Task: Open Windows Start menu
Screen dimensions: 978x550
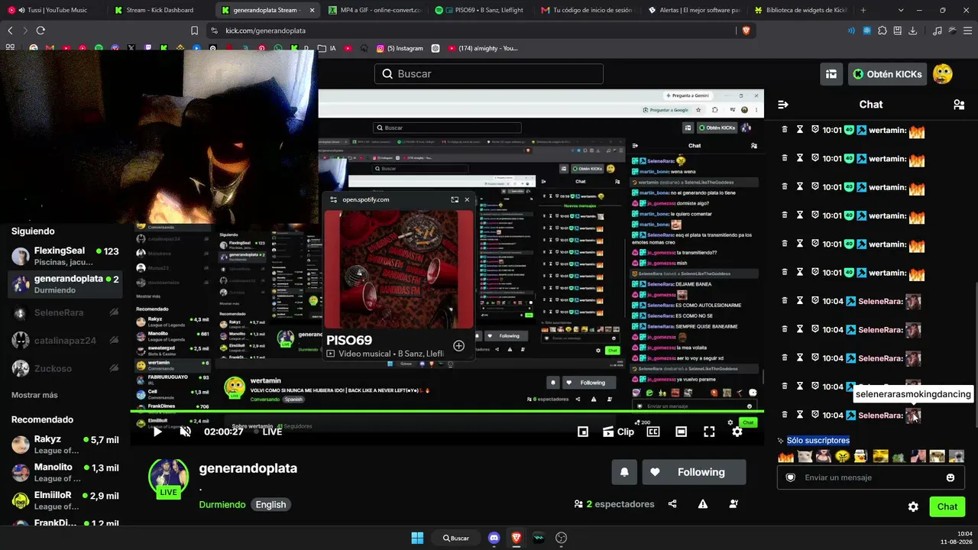Action: click(x=417, y=538)
